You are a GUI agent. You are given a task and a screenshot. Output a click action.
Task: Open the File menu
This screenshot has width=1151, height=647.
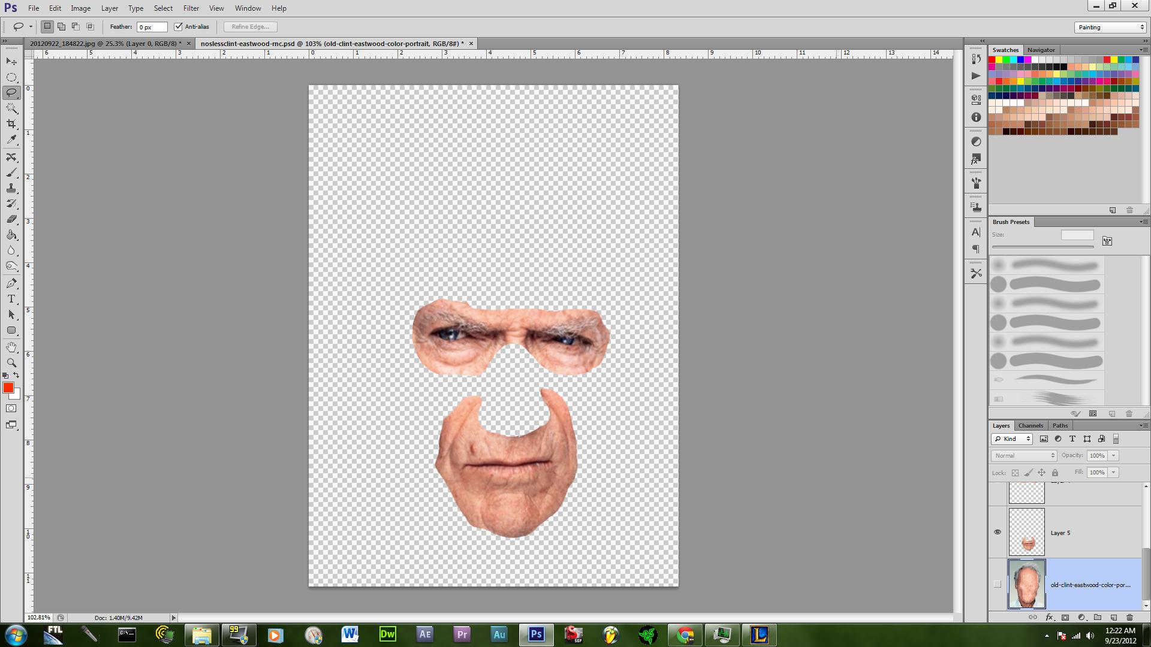pos(34,8)
